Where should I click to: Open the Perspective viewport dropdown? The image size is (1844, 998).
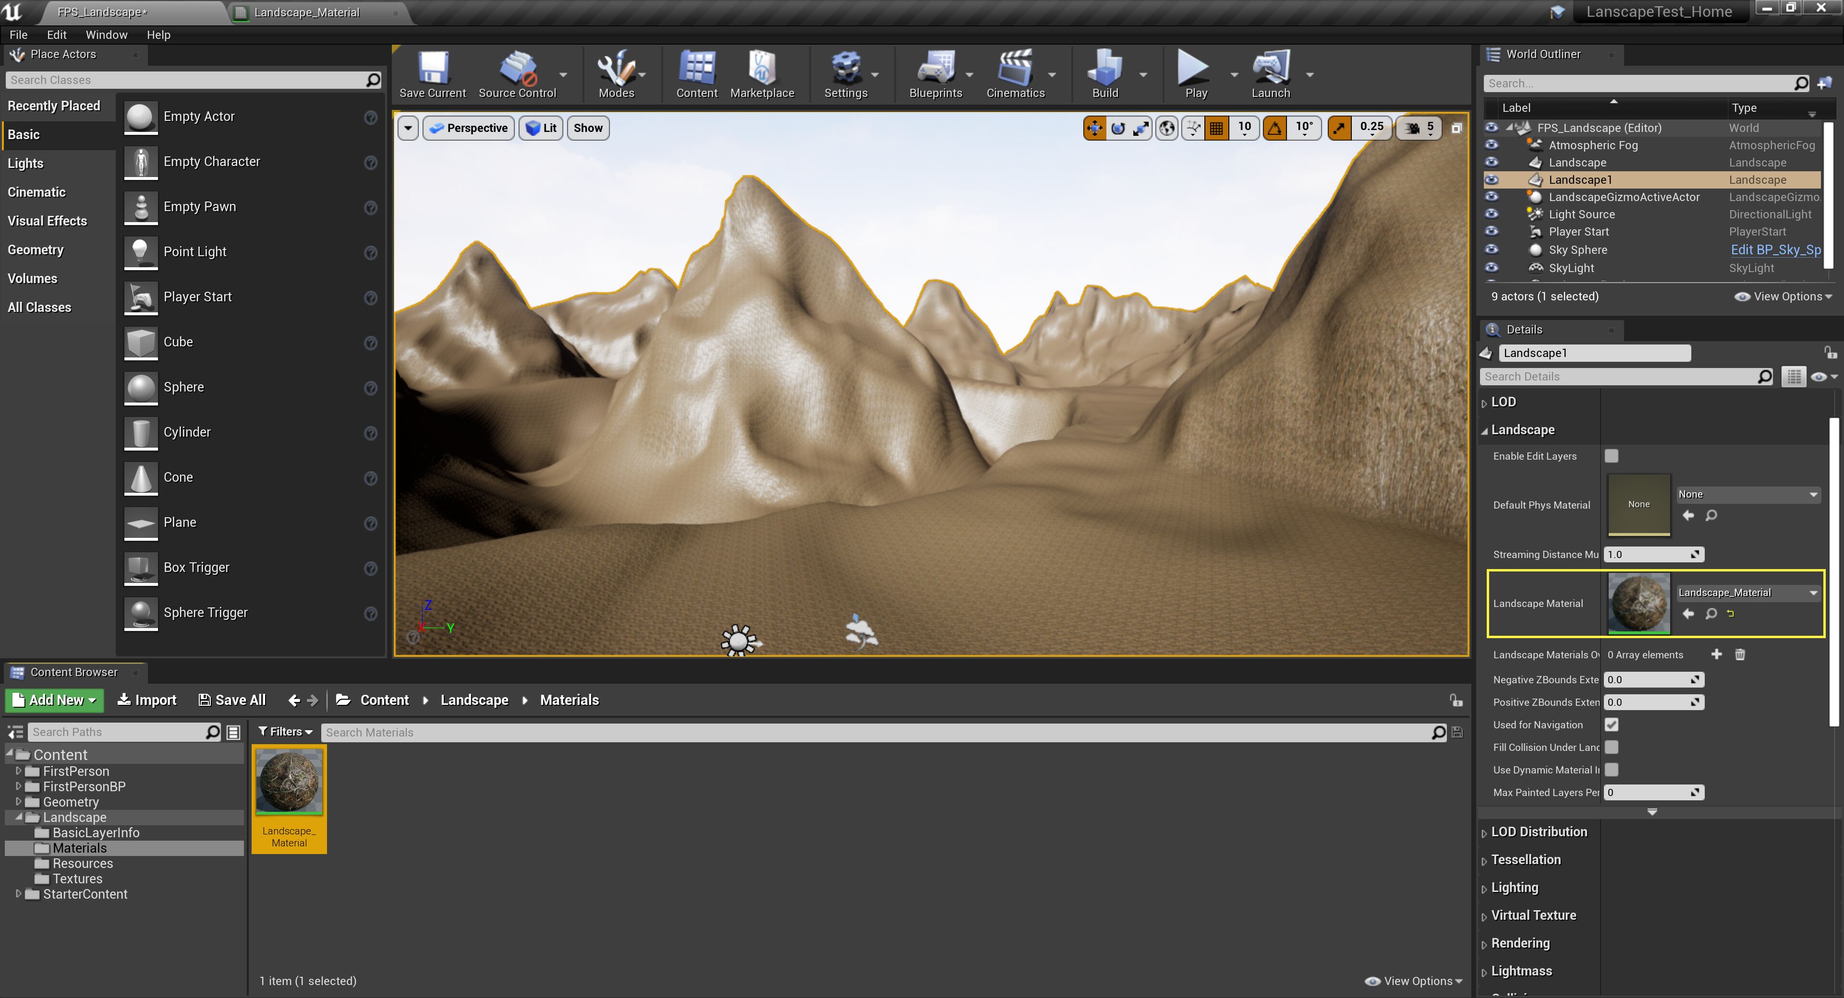click(x=468, y=127)
